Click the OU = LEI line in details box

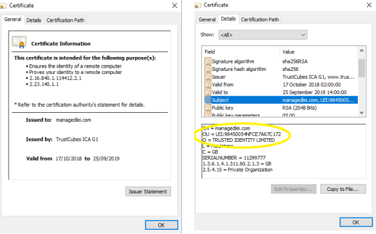click(x=241, y=134)
